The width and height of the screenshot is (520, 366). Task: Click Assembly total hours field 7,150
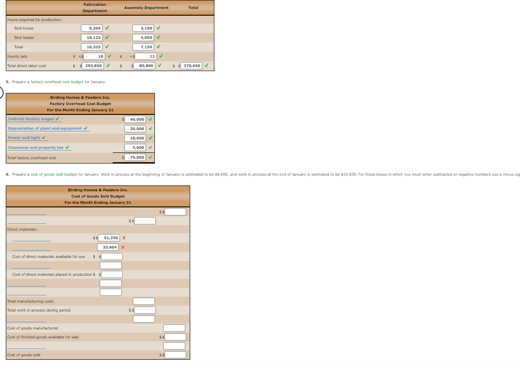(x=143, y=47)
